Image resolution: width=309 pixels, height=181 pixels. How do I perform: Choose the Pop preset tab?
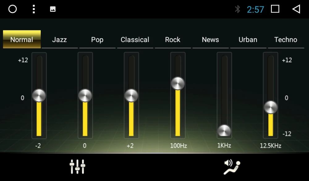[97, 40]
